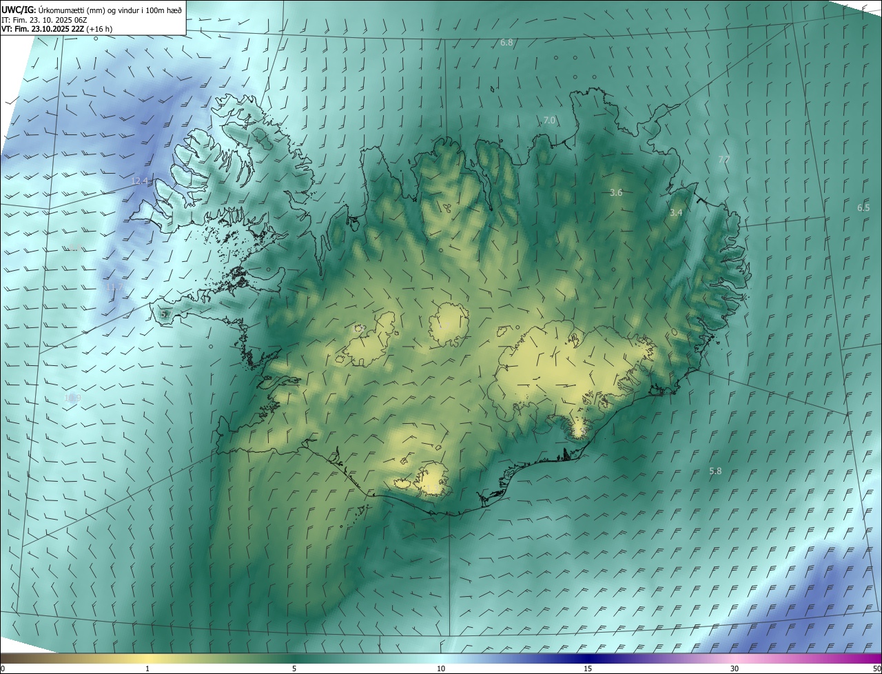Image resolution: width=882 pixels, height=674 pixels.
Task: Click the 6.5 value label on the map
Action: pyautogui.click(x=863, y=207)
